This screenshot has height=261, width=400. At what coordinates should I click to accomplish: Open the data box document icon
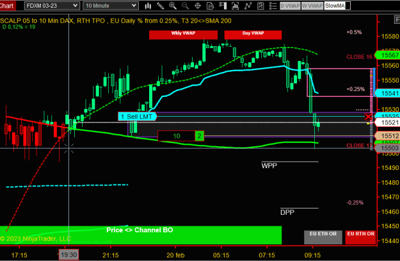tap(210, 6)
